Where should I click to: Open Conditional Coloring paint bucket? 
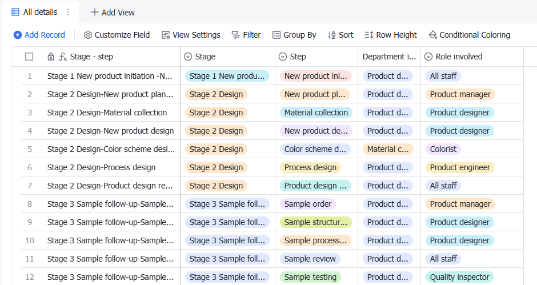432,35
